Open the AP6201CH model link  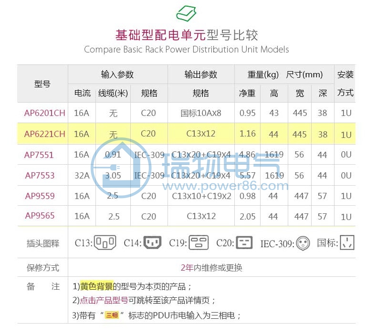point(45,113)
